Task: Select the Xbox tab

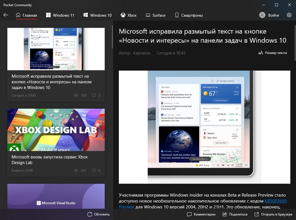Action: 128,15
